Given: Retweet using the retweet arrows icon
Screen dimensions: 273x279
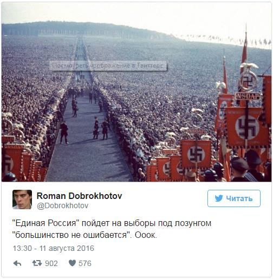Looking at the screenshot, I should pos(37,263).
